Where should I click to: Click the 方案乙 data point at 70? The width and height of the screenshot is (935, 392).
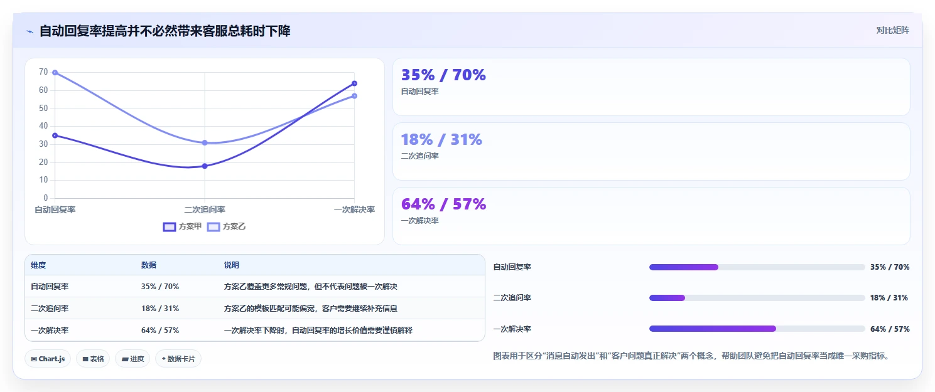55,73
